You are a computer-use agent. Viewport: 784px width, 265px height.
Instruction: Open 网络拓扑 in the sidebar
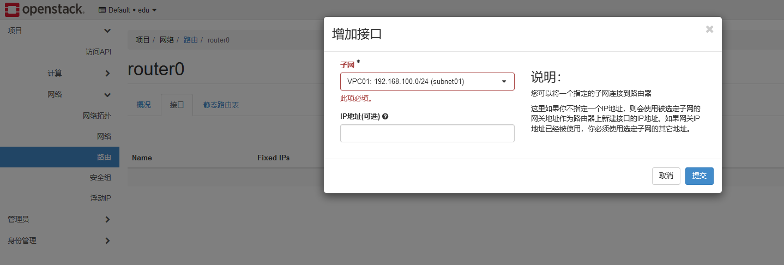pos(97,116)
